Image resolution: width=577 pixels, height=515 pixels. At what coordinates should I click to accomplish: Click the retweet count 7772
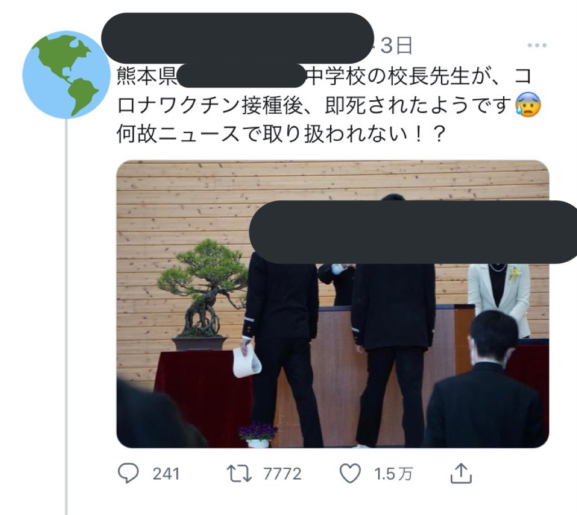(282, 474)
